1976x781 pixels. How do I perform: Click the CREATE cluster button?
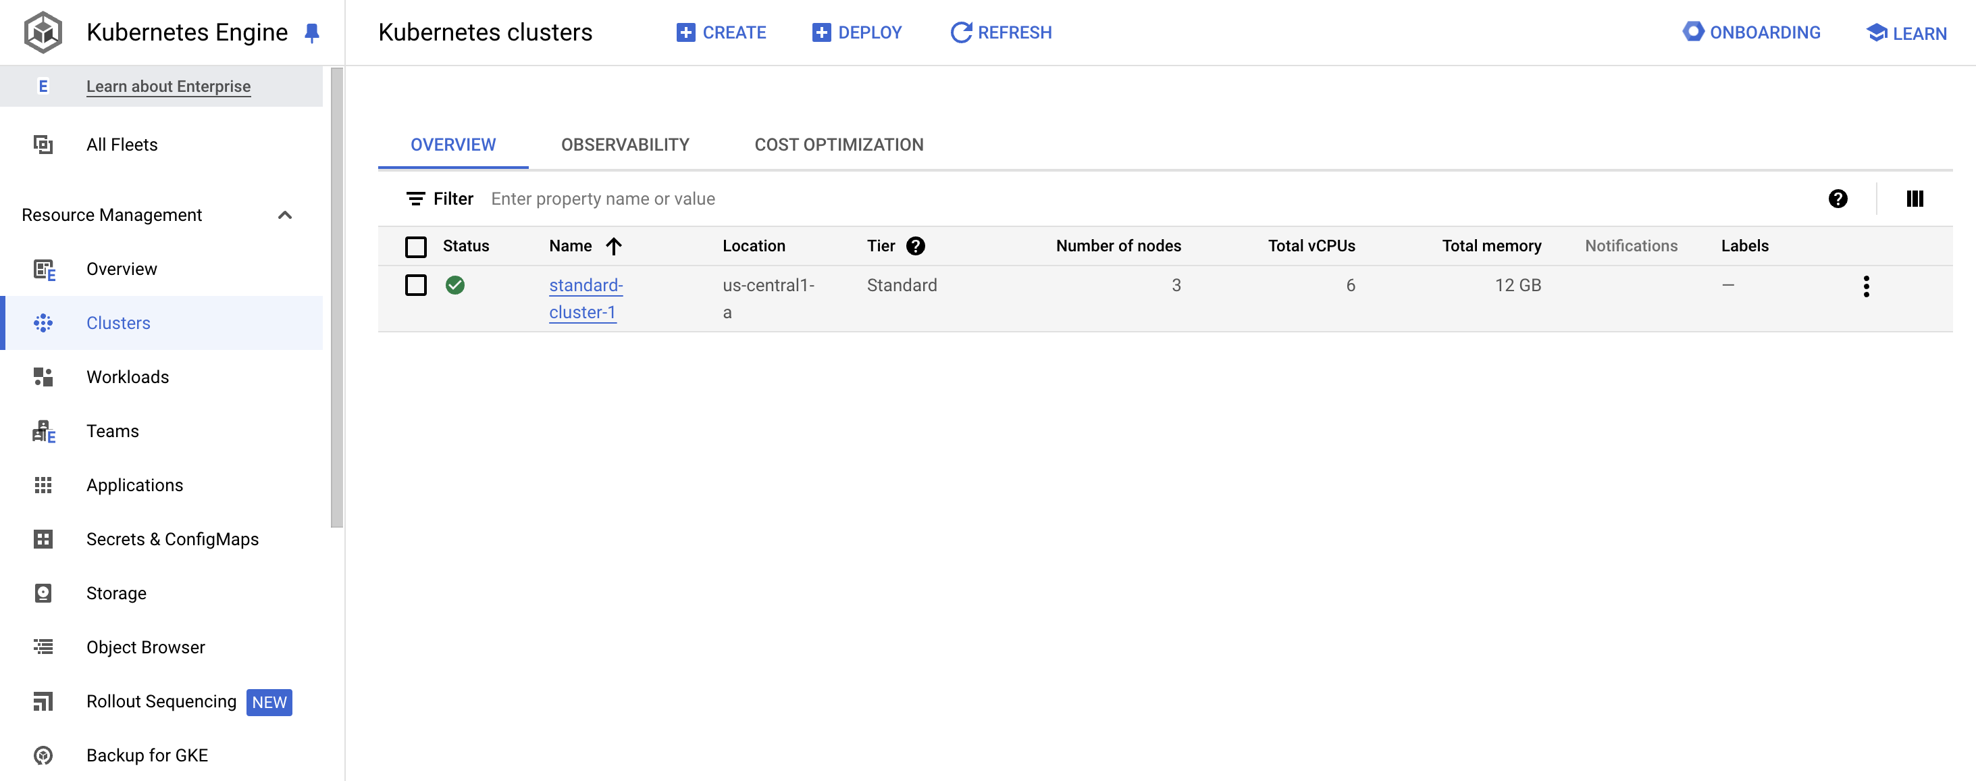point(721,32)
